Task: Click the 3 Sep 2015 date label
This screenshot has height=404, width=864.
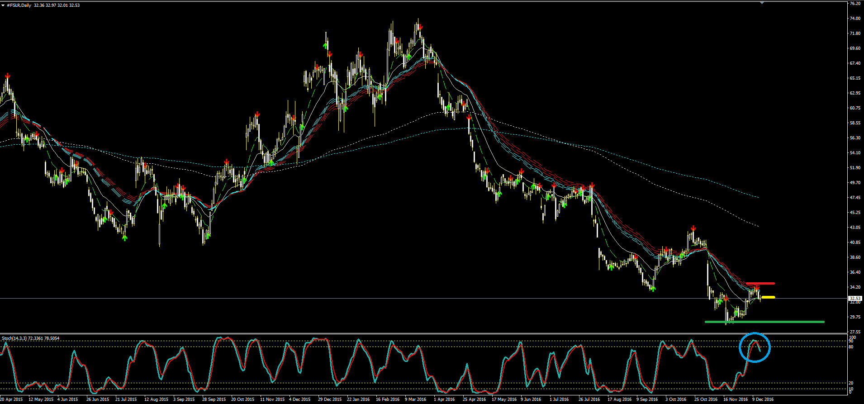Action: [x=184, y=399]
